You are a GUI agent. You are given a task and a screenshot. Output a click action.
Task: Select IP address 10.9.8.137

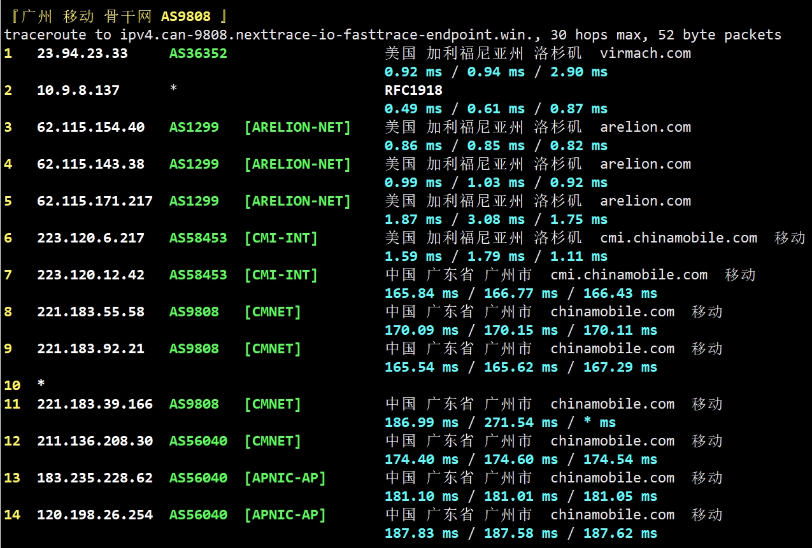(78, 90)
